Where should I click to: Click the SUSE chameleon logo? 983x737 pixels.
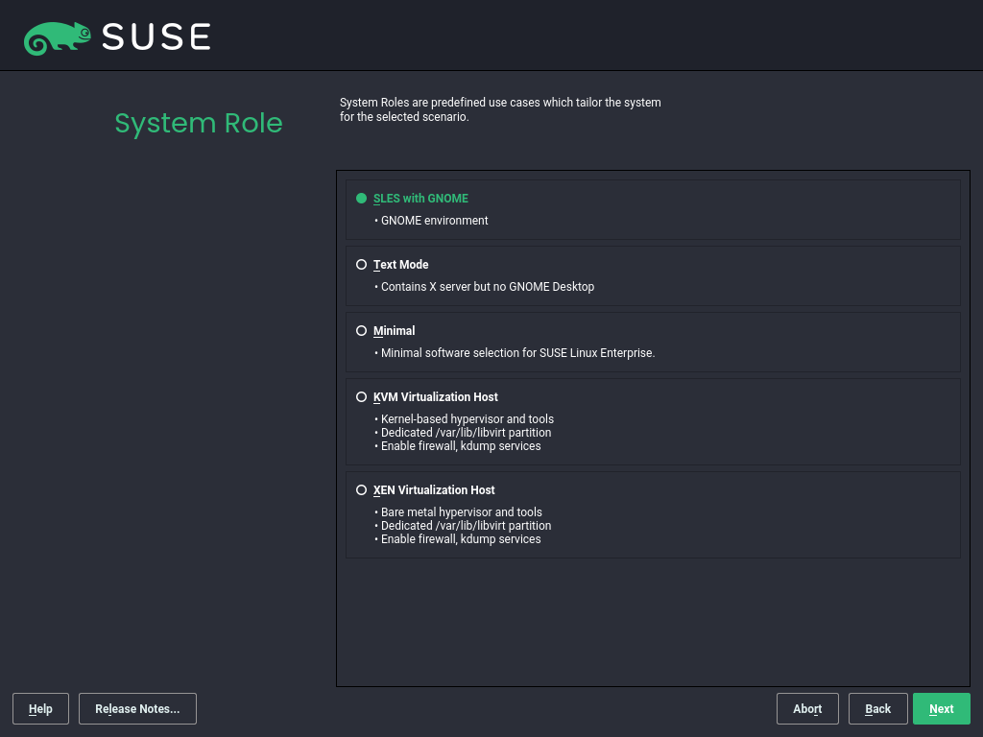pos(58,37)
